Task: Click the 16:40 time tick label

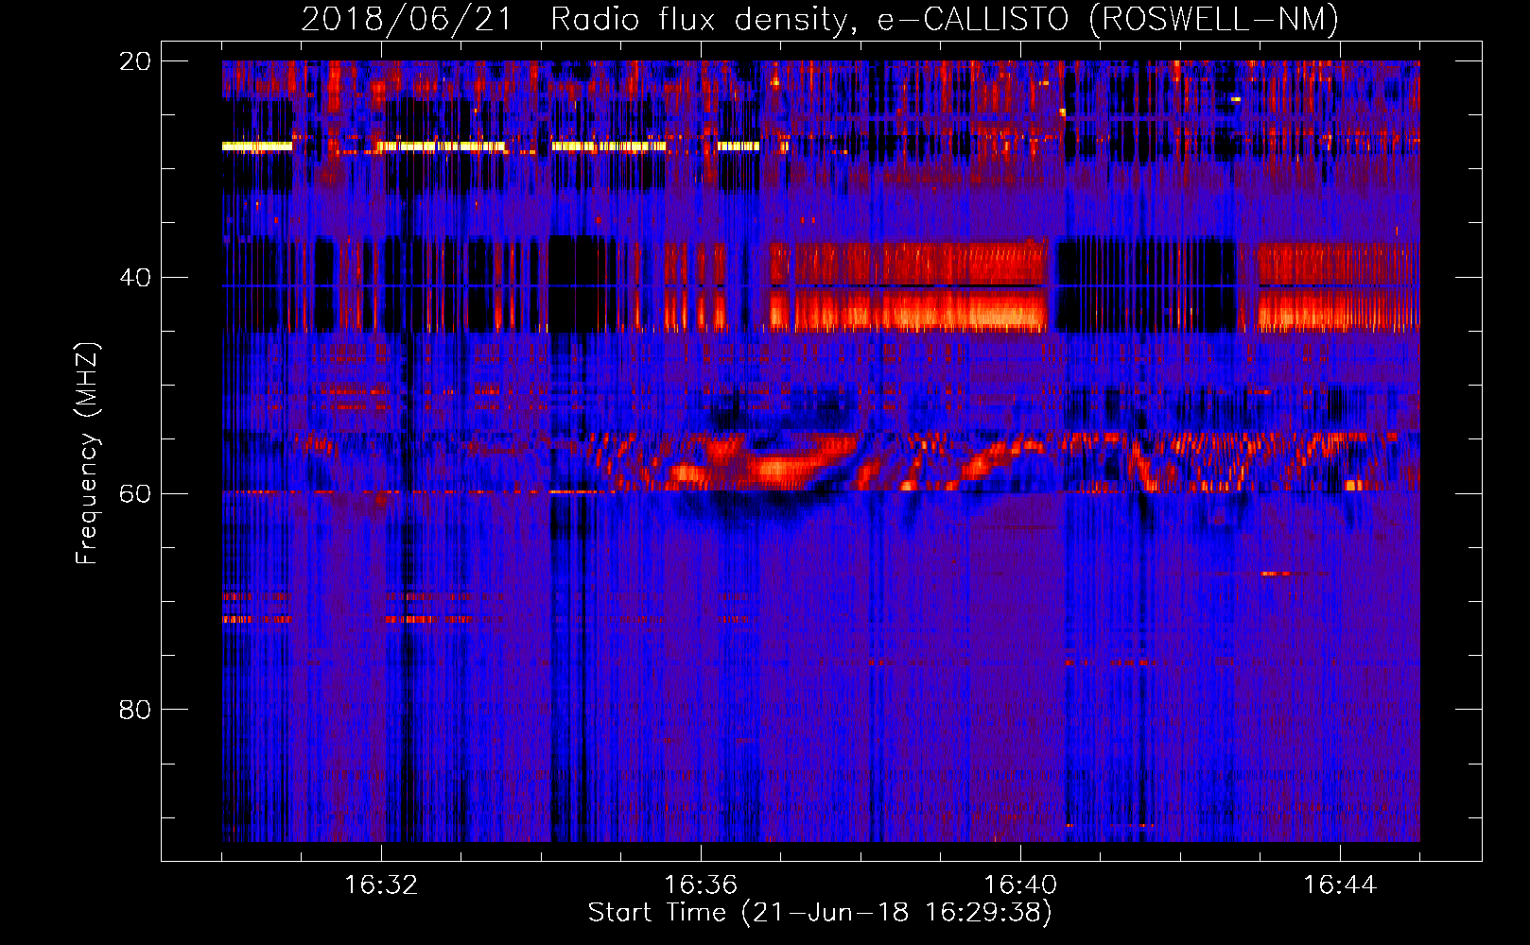Action: click(1020, 885)
